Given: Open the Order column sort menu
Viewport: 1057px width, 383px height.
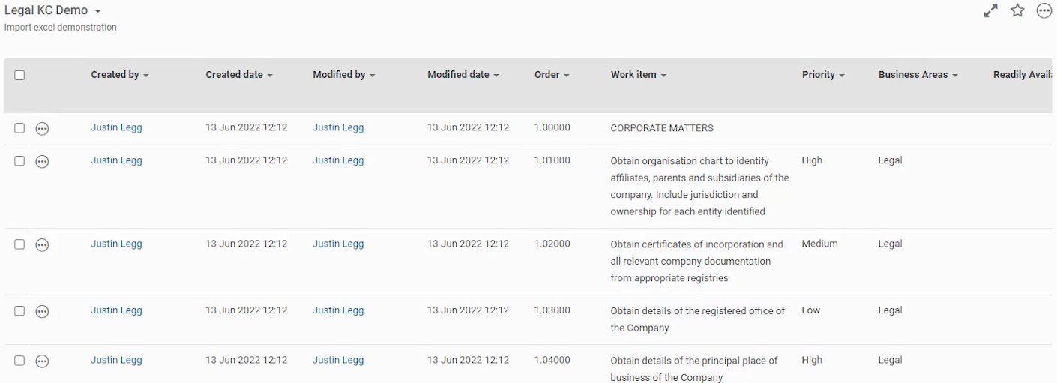Looking at the screenshot, I should click(567, 76).
